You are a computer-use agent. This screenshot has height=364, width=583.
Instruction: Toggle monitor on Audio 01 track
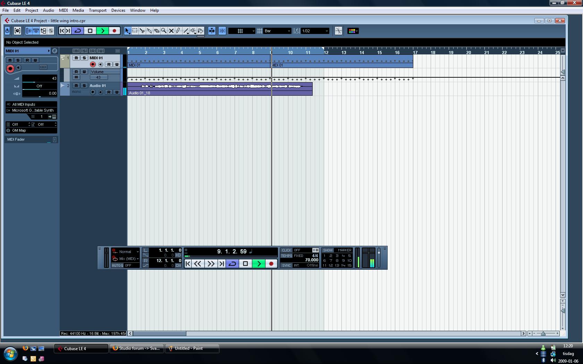pos(101,92)
